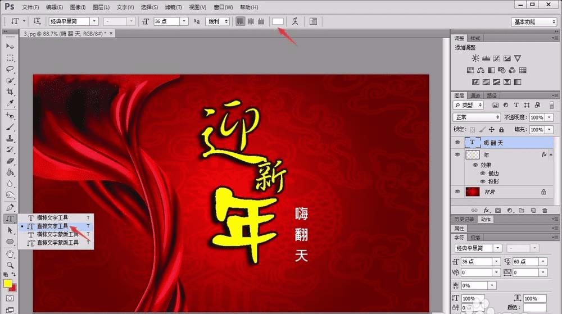Open Create Warped Text in options bar
Viewport: 562px width, 314px height.
click(x=296, y=21)
